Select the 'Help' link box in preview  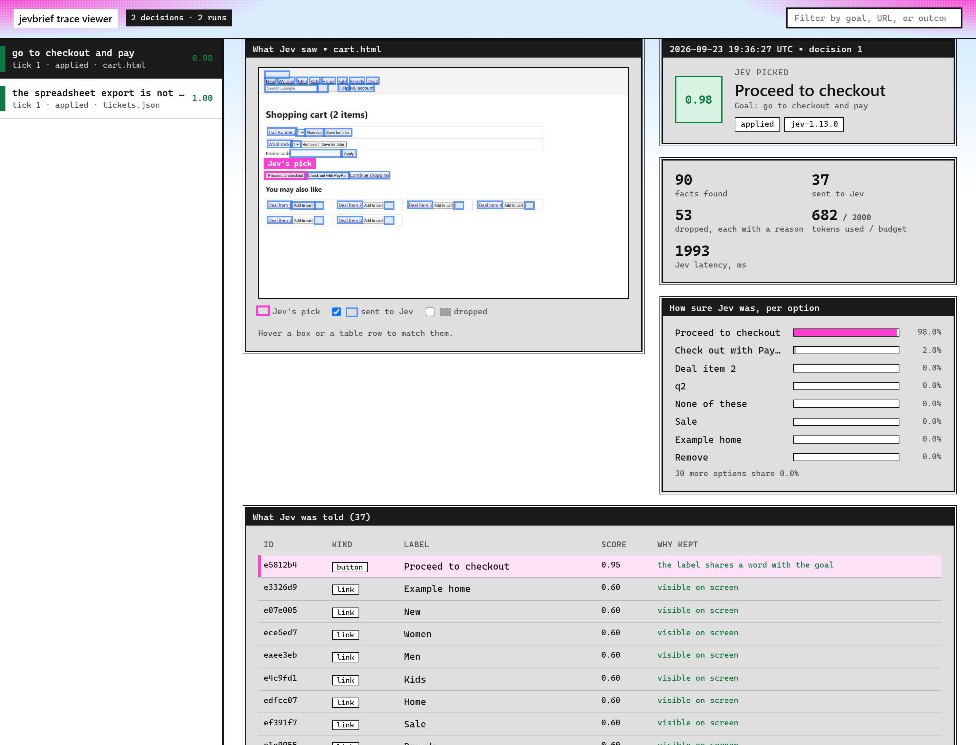point(344,88)
